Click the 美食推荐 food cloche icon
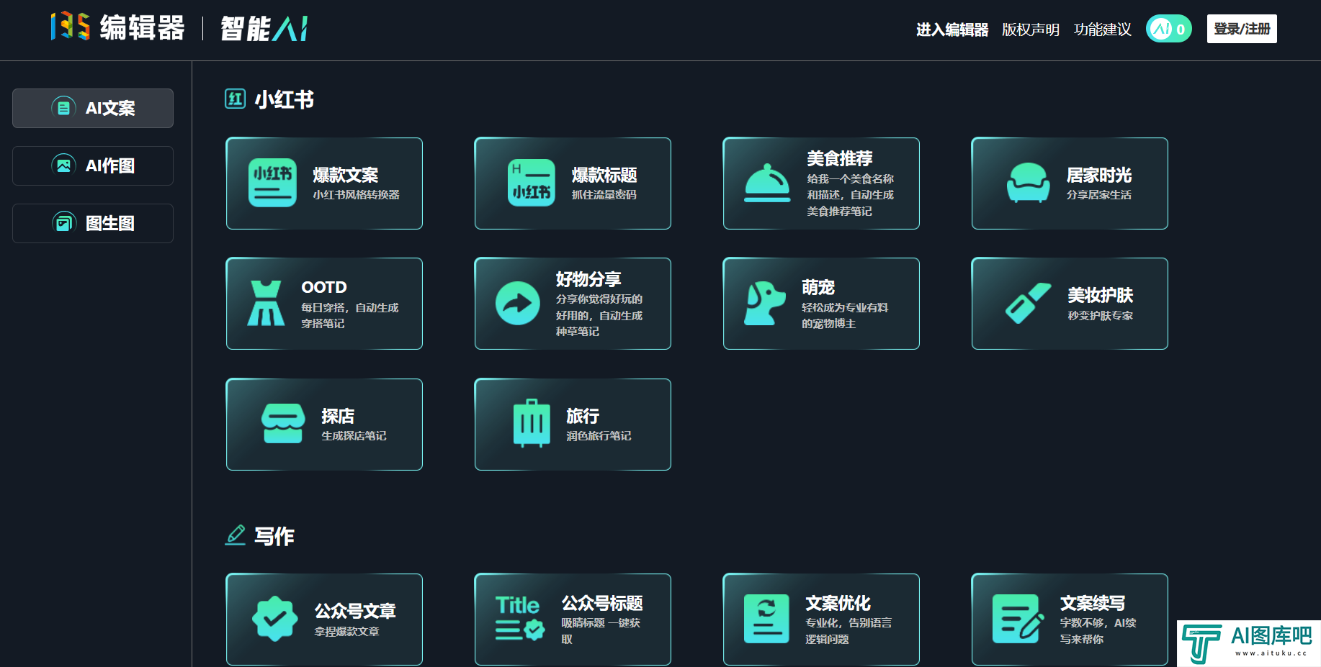This screenshot has width=1321, height=667. 767,183
